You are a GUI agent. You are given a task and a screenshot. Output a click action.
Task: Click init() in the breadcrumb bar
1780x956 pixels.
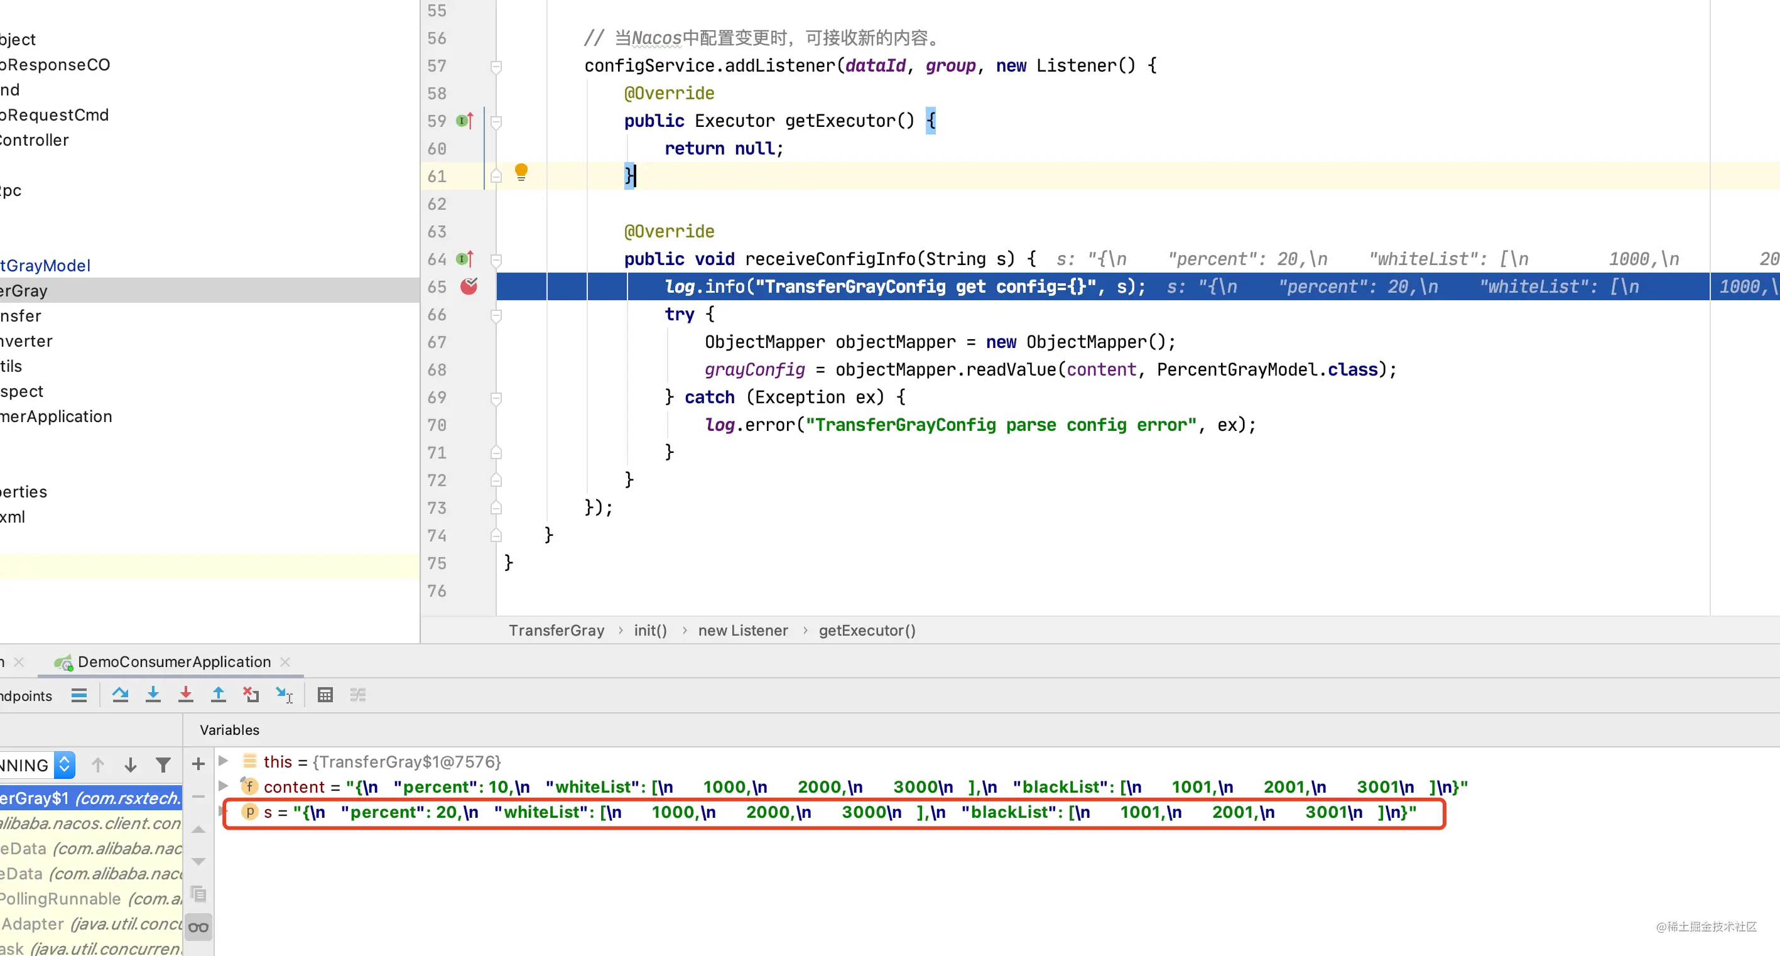tap(650, 631)
